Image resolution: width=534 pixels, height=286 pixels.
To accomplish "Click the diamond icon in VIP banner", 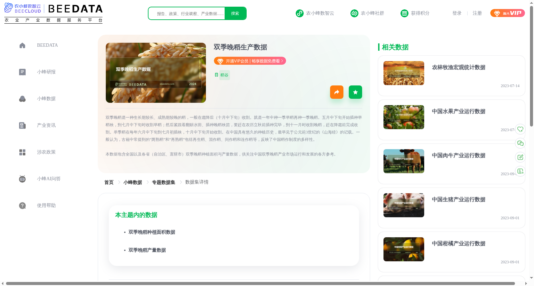I will click(220, 61).
